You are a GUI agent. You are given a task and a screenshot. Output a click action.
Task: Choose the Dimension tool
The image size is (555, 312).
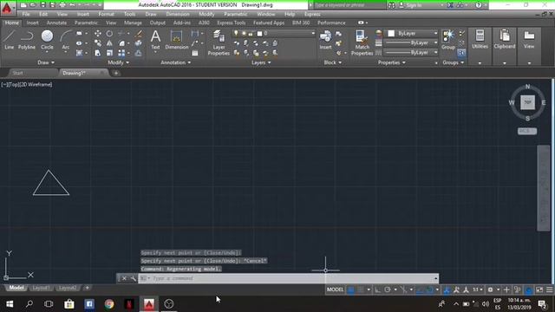tap(177, 40)
